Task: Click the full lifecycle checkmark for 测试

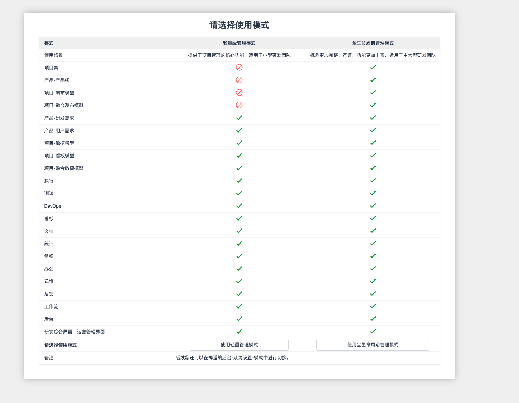Action: (x=373, y=193)
